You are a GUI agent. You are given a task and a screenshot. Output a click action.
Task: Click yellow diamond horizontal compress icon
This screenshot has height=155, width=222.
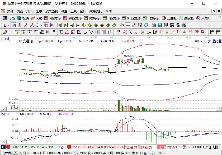tap(102, 26)
